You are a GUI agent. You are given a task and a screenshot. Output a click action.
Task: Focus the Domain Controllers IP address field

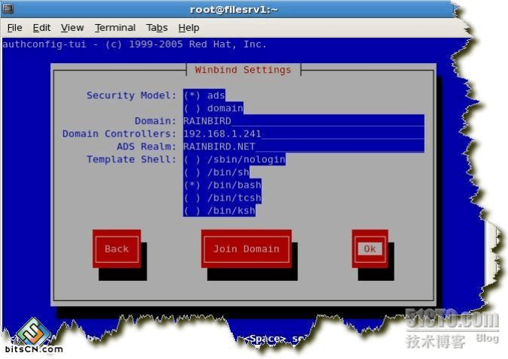pyautogui.click(x=303, y=134)
